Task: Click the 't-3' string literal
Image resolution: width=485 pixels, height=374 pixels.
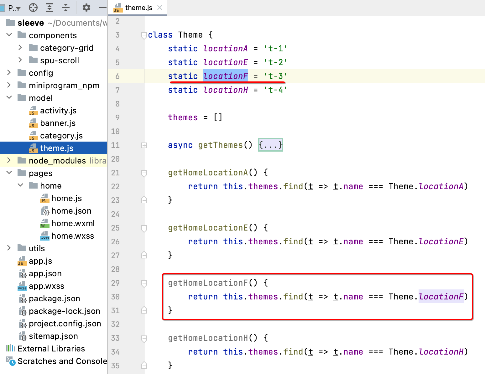Action: (275, 76)
